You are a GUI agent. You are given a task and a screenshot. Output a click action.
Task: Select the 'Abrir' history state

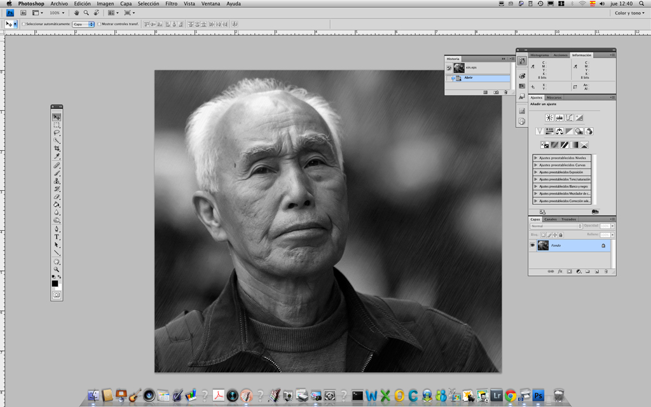[468, 78]
